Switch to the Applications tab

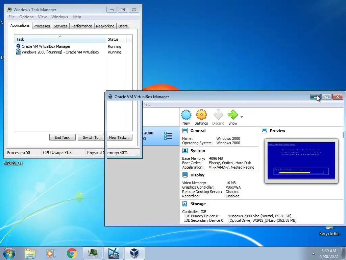point(20,25)
